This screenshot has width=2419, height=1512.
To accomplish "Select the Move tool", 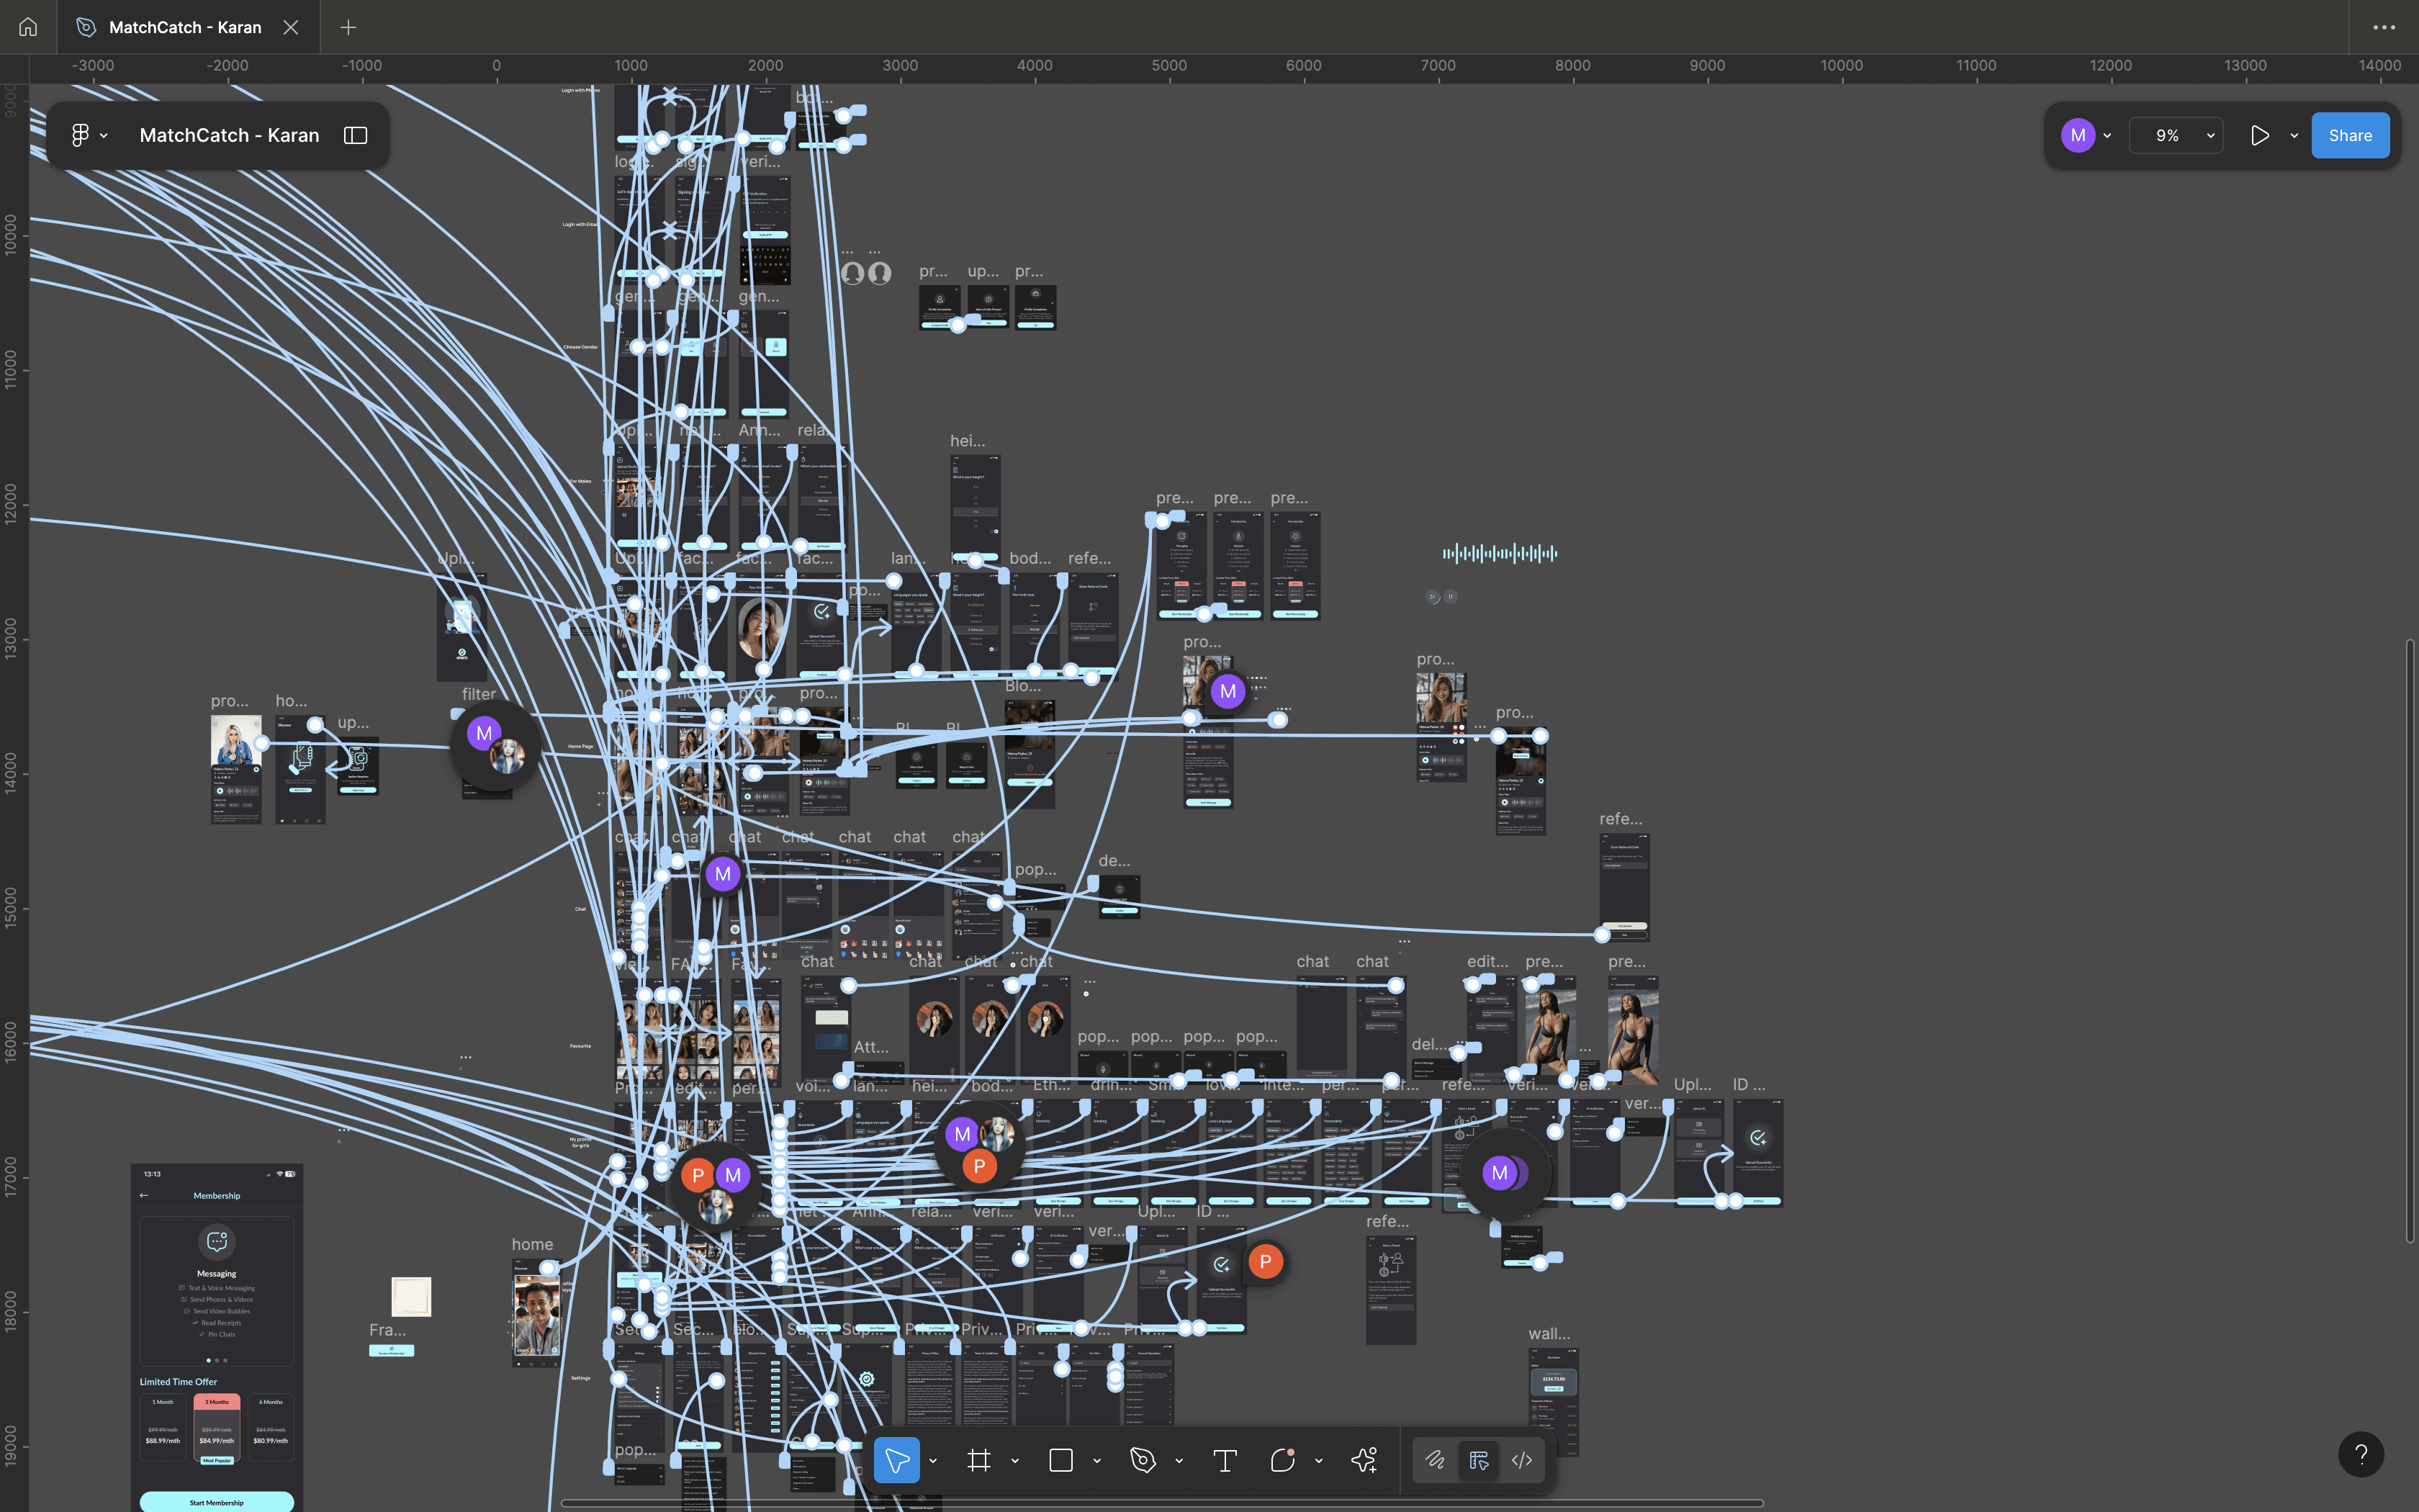I will (896, 1461).
